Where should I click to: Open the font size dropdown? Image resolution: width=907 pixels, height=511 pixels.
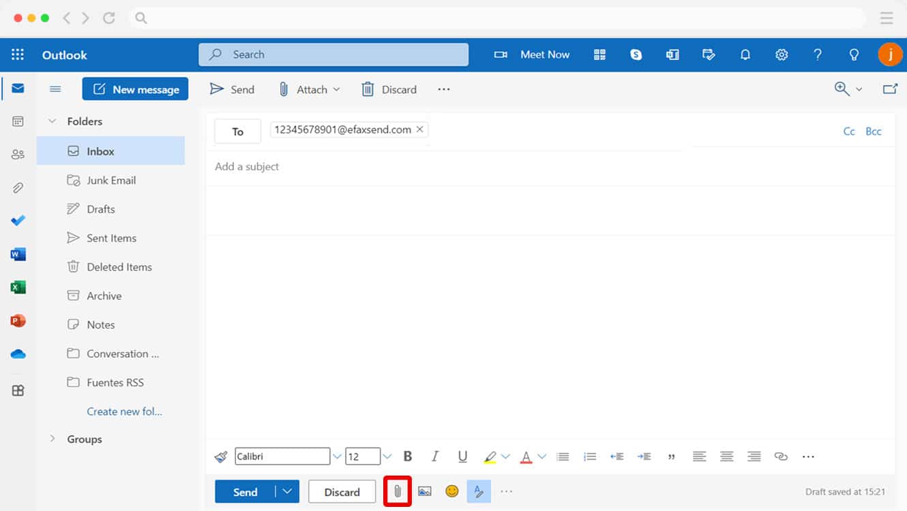(x=387, y=456)
